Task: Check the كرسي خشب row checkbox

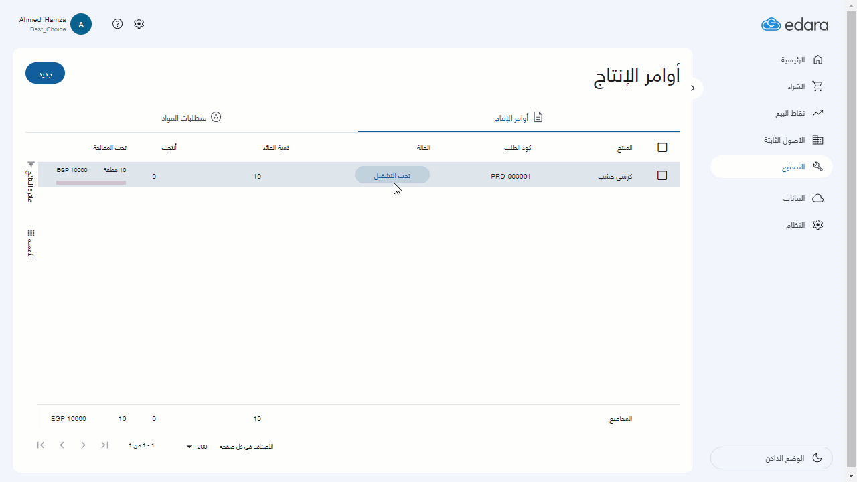Action: point(663,175)
